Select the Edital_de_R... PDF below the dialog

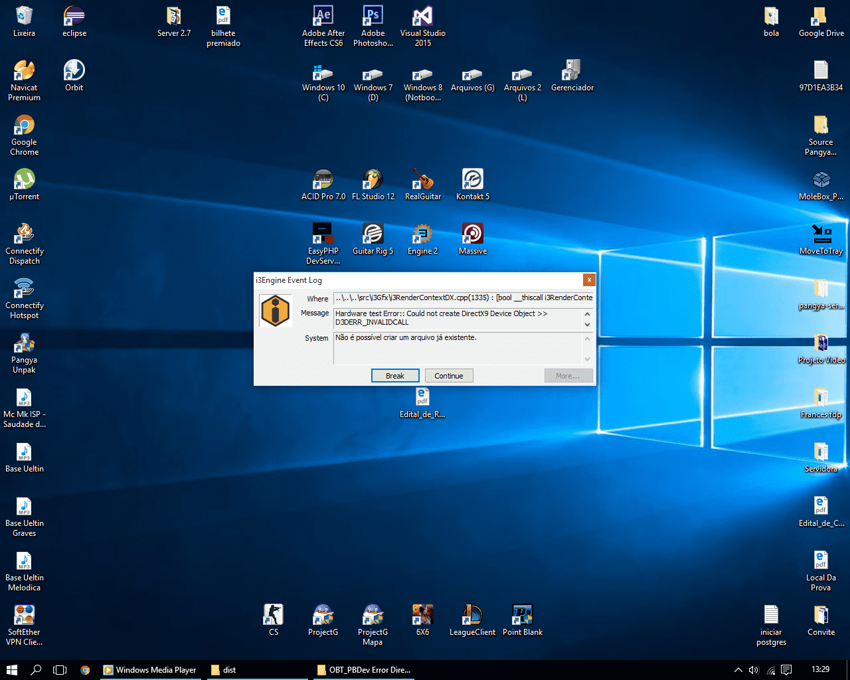[423, 402]
